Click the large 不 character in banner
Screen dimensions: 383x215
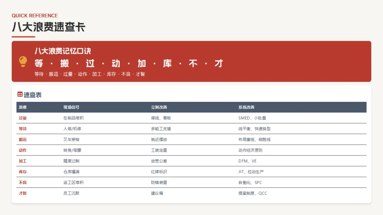pos(193,63)
